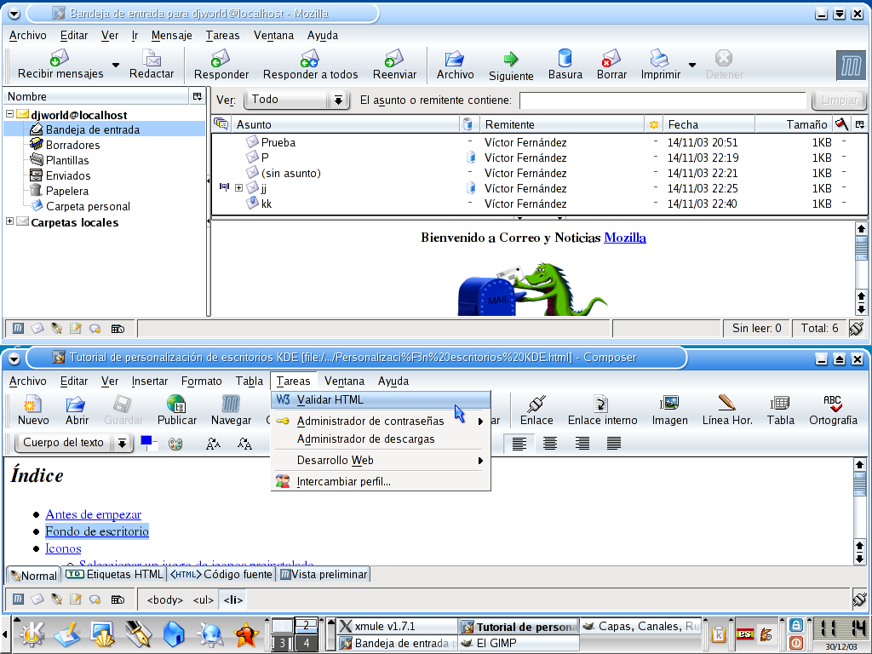The width and height of the screenshot is (872, 654).
Task: Select the Prueba message row
Action: click(x=539, y=142)
